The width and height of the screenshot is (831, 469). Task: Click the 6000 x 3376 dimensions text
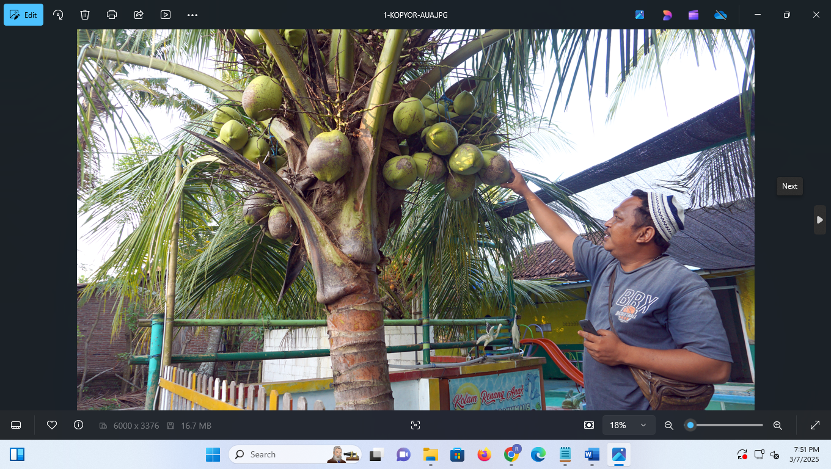(136, 426)
